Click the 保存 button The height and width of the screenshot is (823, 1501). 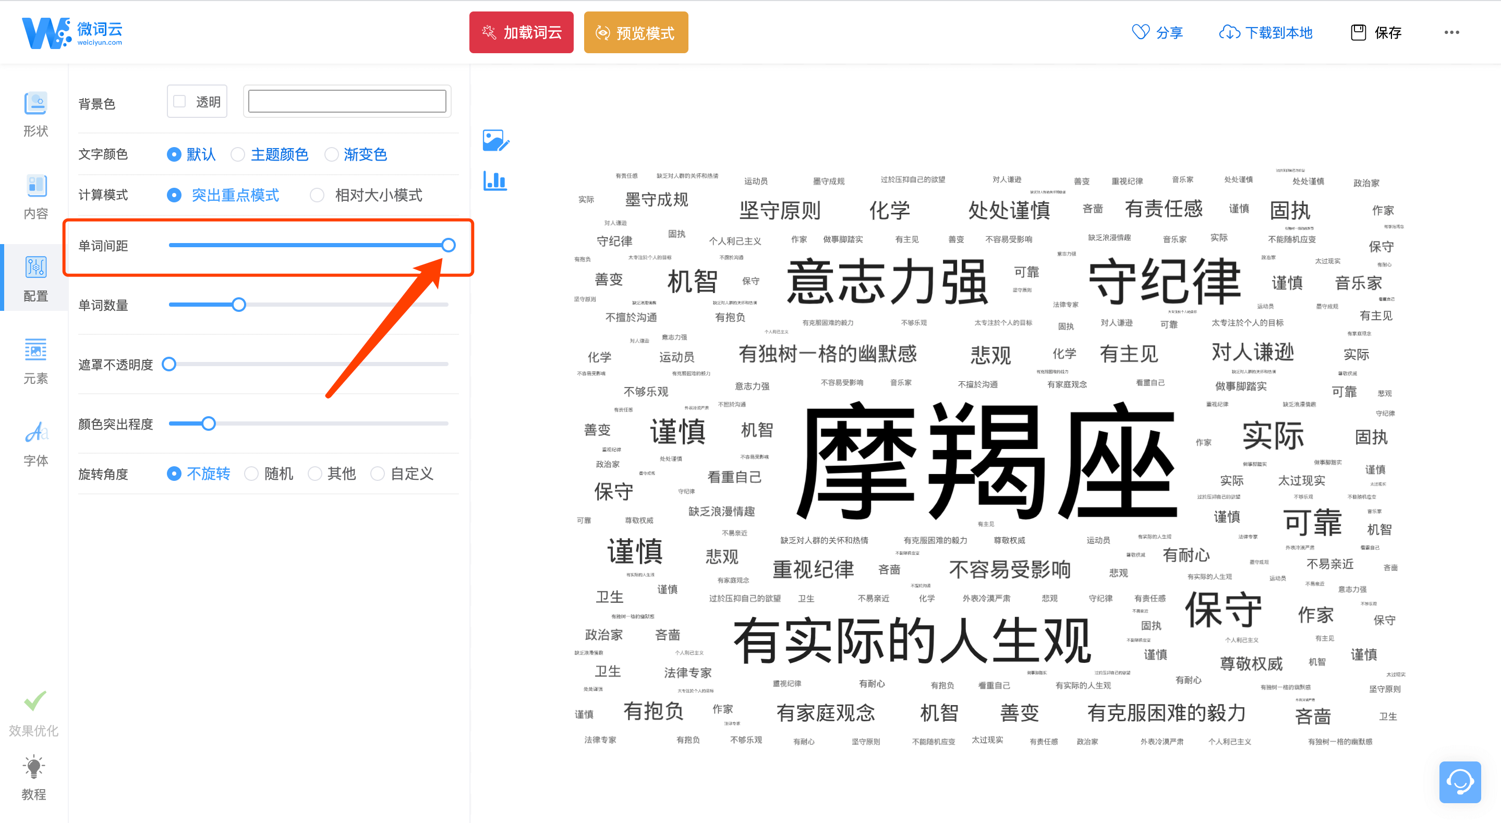(x=1376, y=33)
